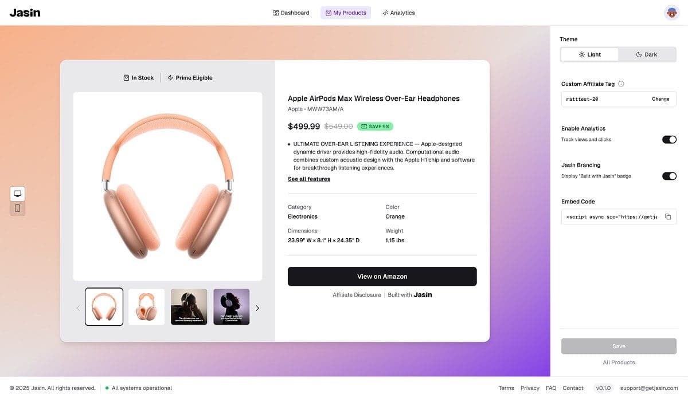Click Change for affiliate tag
The image size is (688, 402).
(660, 99)
